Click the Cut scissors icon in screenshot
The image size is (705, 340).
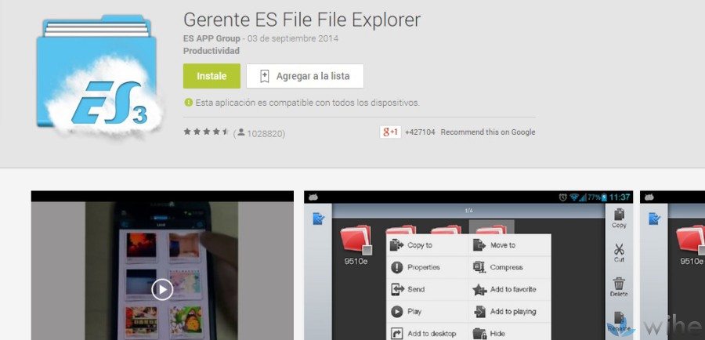(x=619, y=248)
